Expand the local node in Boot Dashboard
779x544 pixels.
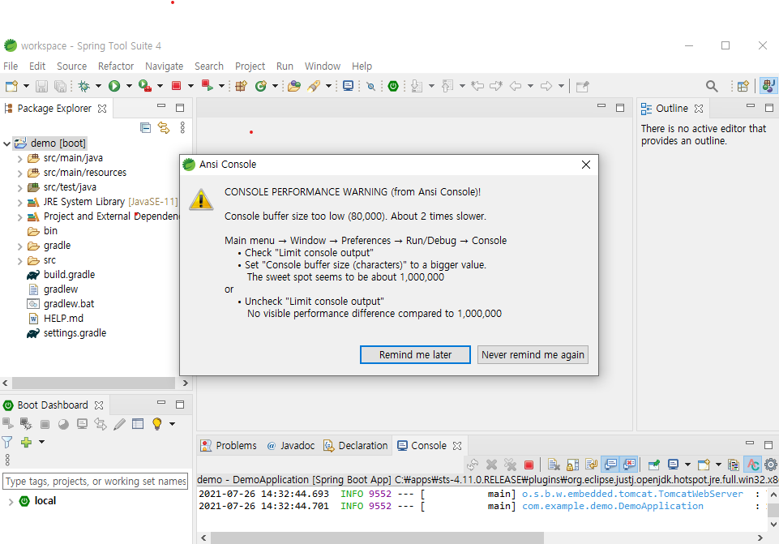pos(11,502)
